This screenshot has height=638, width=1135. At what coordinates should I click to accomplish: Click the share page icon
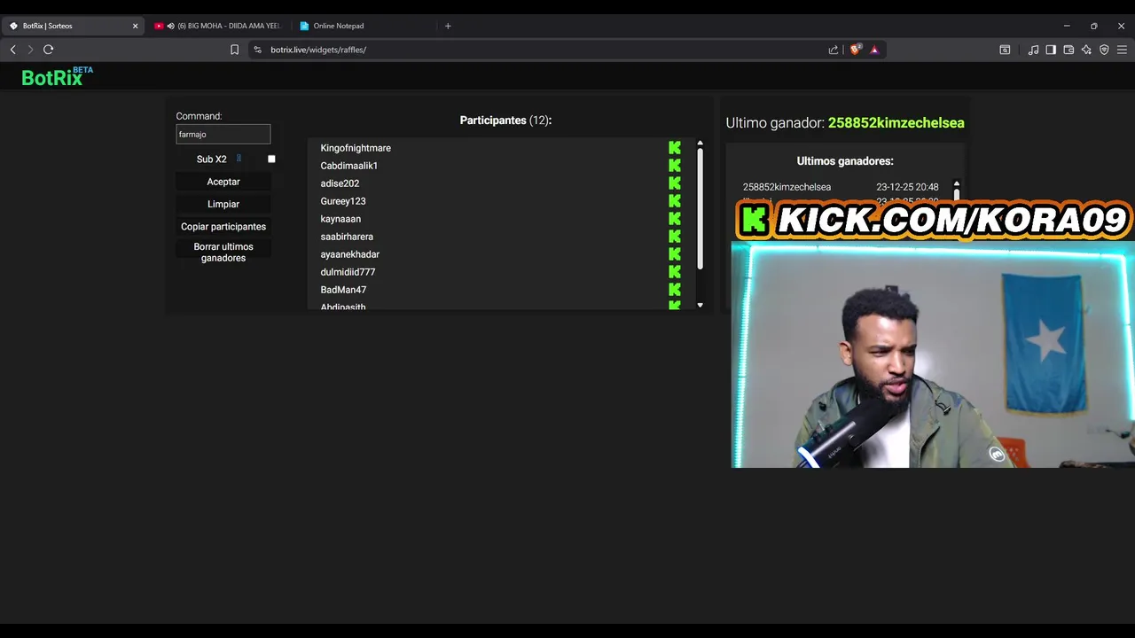[x=834, y=50]
